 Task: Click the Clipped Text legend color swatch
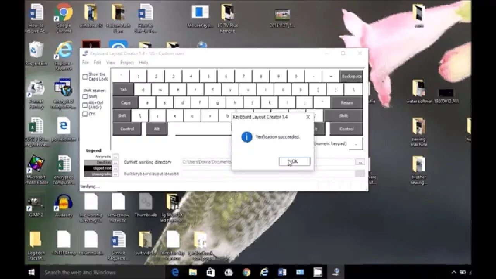(98, 168)
